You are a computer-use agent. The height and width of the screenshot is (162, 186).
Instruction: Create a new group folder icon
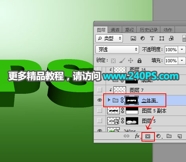(x=169, y=136)
